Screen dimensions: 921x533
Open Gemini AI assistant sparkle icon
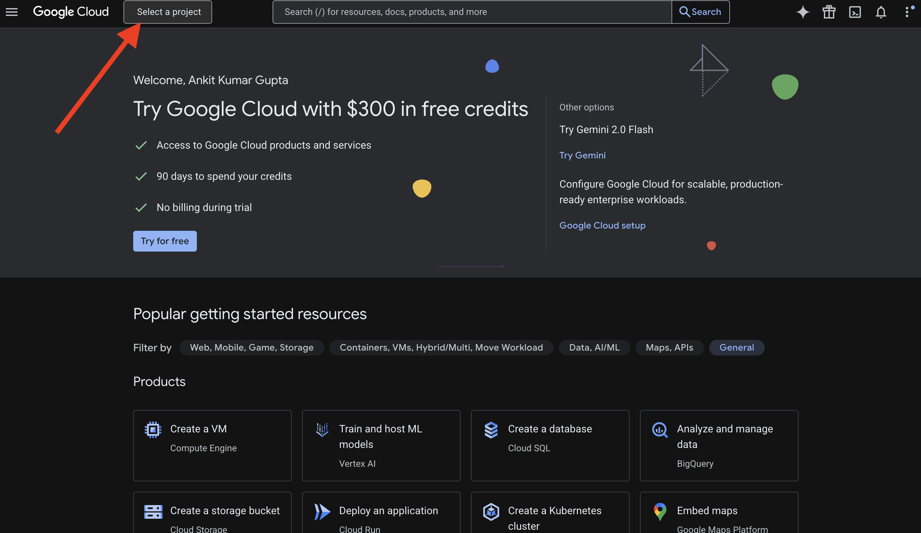tap(802, 12)
